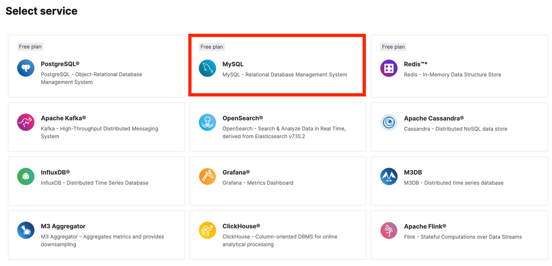
Task: Click the Free plan badge on Redis
Action: click(x=393, y=46)
